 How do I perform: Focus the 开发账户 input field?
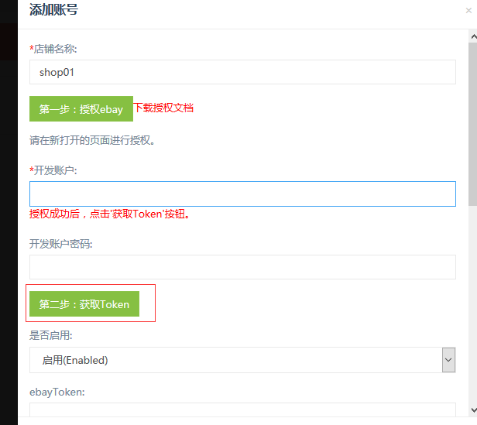click(242, 194)
